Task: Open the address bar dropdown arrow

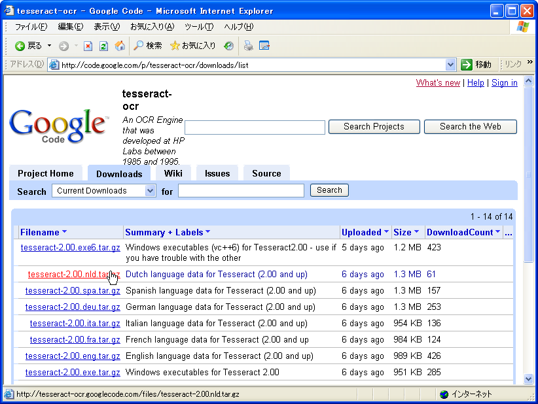Action: (450, 65)
